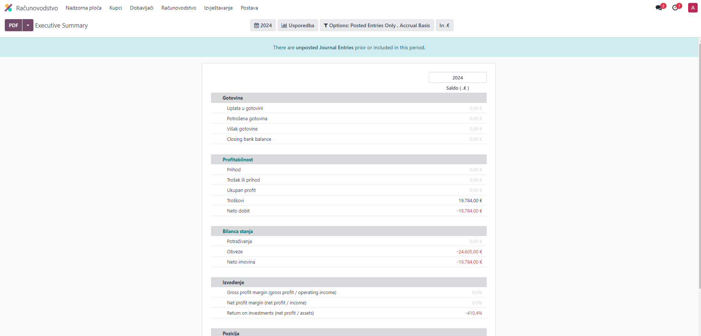Open the In .€ rounding unit selector
This screenshot has height=336, width=701.
(x=444, y=25)
